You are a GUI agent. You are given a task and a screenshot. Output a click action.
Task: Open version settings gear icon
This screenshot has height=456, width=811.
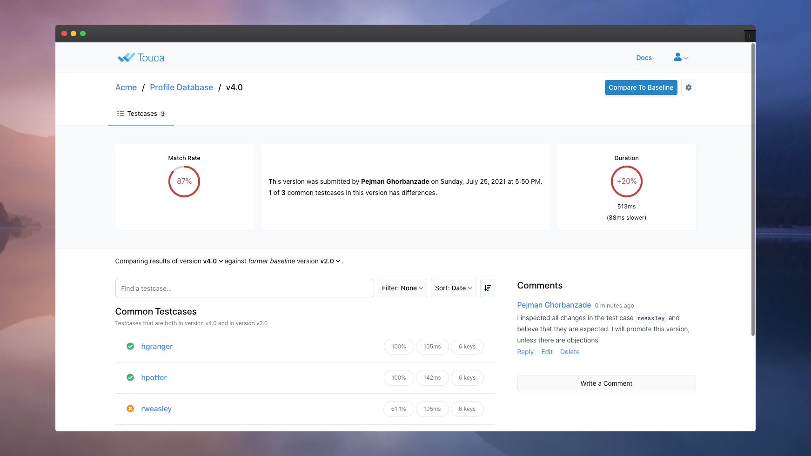(x=688, y=87)
